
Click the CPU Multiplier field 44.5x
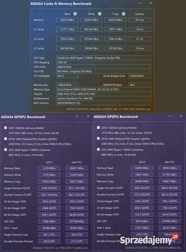(67, 76)
